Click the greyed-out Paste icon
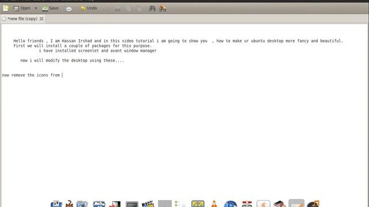369x207 pixels. (x=139, y=9)
